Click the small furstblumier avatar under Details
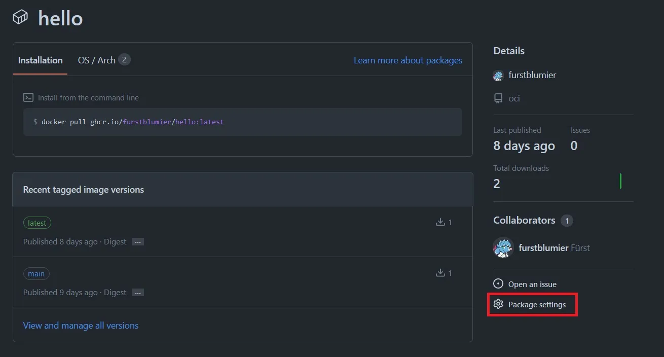The height and width of the screenshot is (357, 664). click(498, 76)
